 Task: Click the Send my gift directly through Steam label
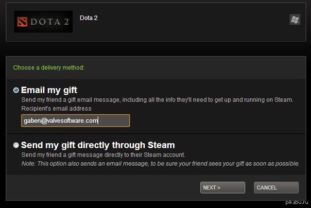(x=98, y=145)
